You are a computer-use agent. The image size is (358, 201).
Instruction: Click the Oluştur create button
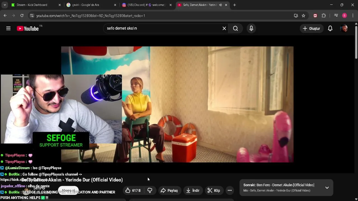(312, 28)
